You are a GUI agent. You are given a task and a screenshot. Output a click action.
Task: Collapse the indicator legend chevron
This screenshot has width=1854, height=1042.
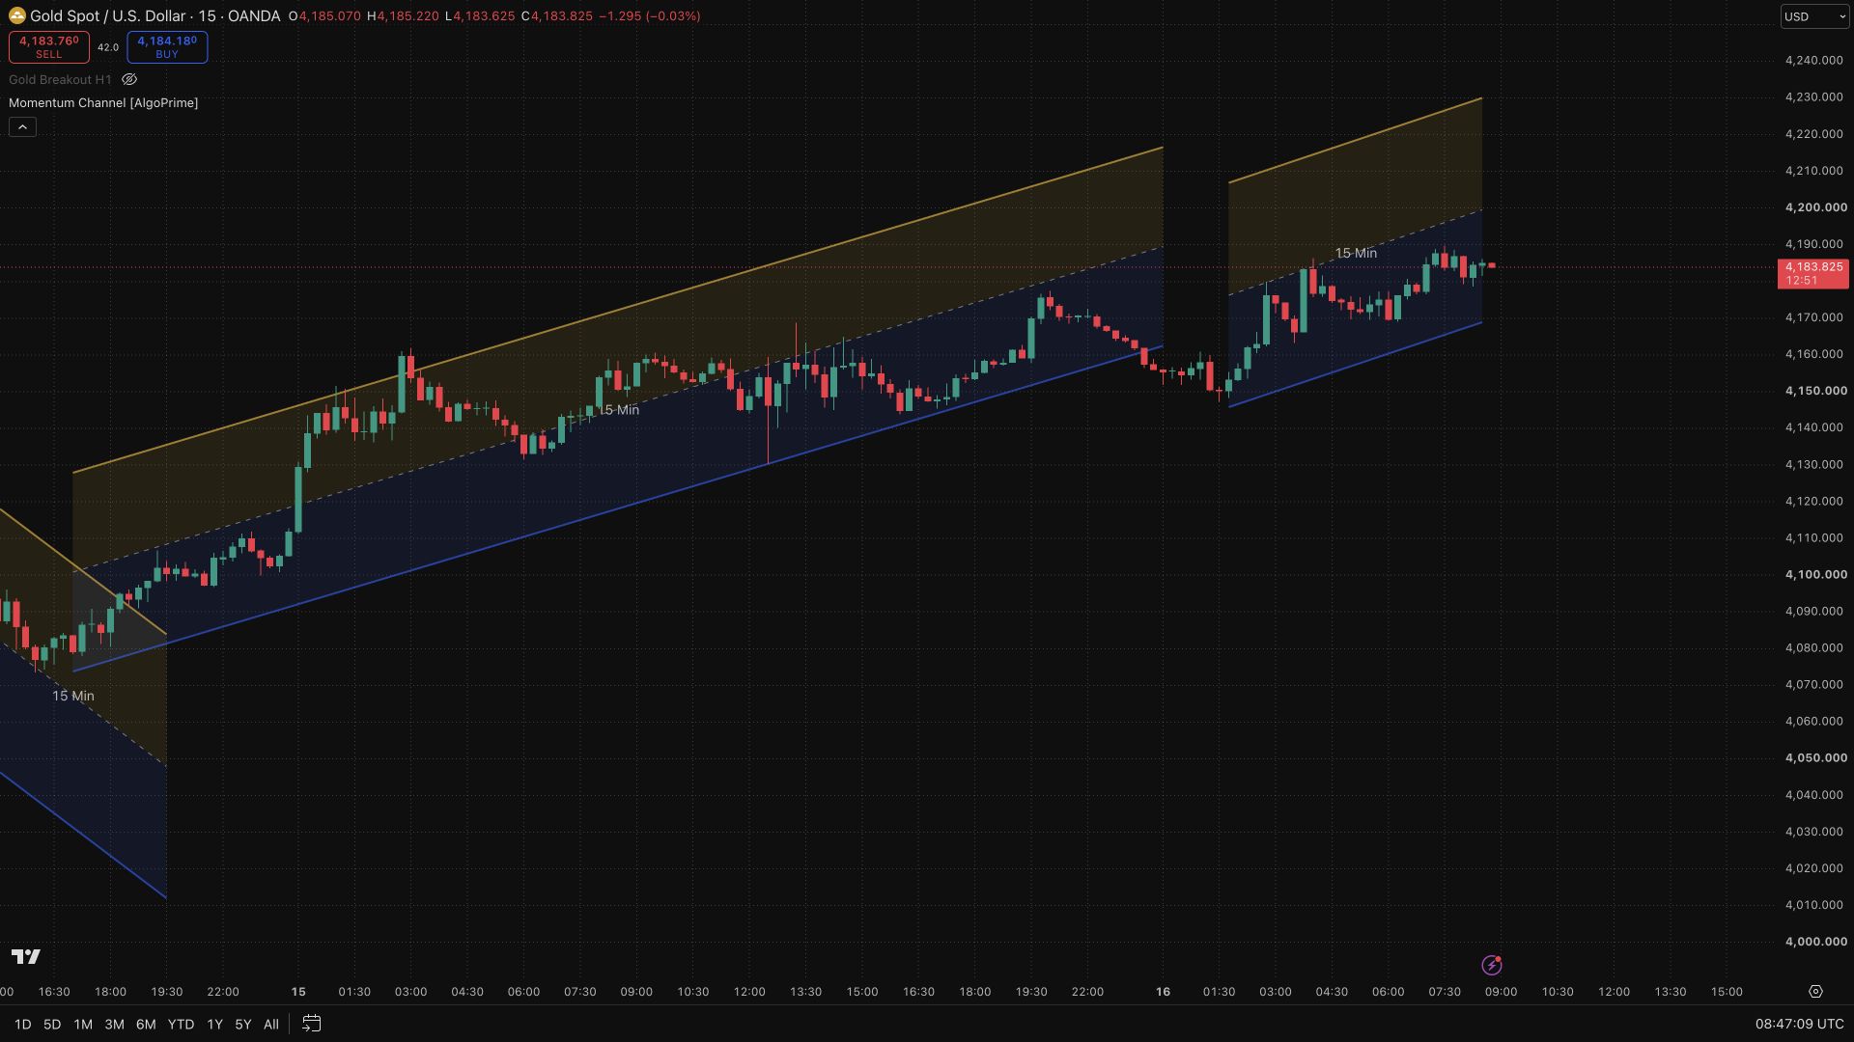[22, 126]
